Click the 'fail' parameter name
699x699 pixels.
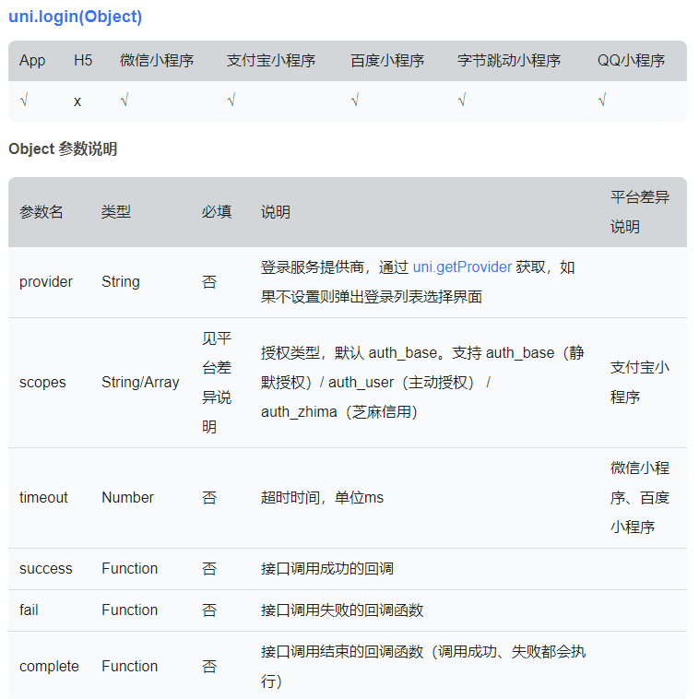(29, 610)
